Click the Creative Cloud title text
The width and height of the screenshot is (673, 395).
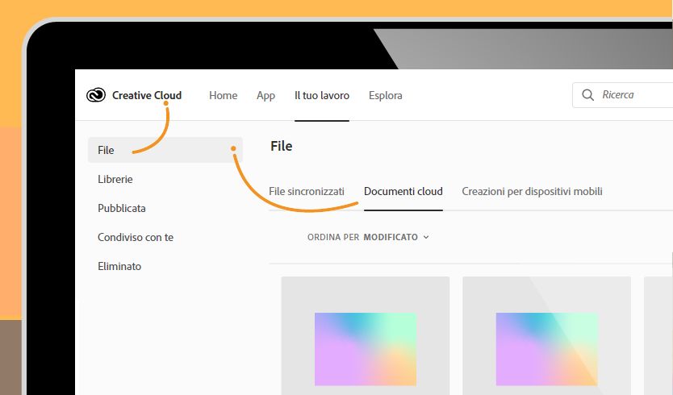tap(147, 95)
